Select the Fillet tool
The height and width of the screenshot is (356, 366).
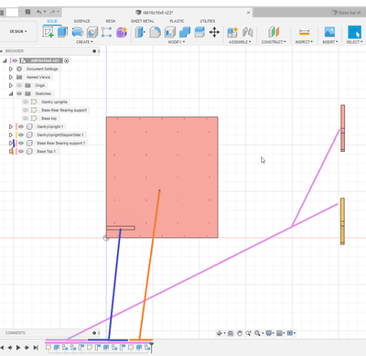coord(155,32)
